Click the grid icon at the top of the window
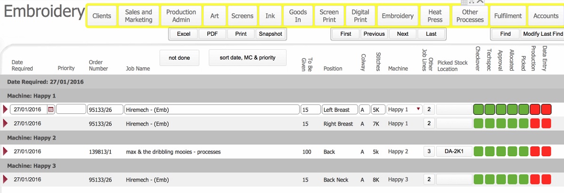564x193 pixels. coord(464,2)
